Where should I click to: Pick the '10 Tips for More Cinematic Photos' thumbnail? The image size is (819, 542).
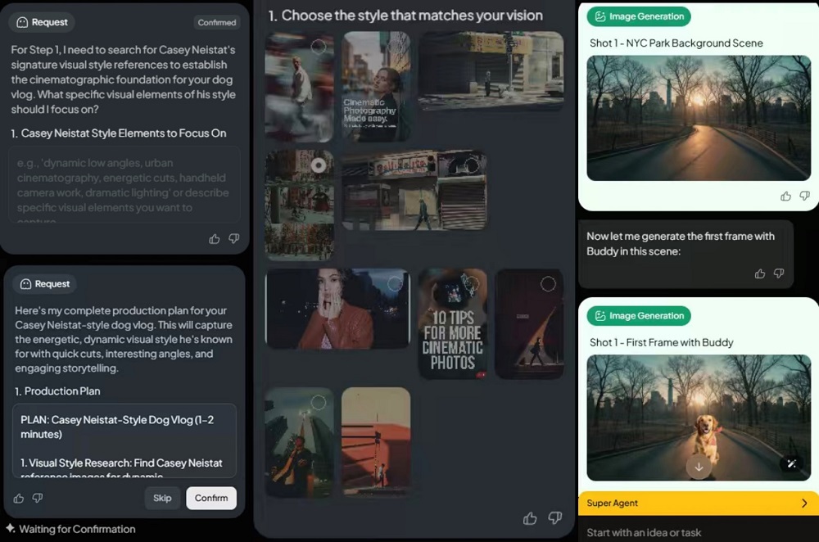point(452,323)
